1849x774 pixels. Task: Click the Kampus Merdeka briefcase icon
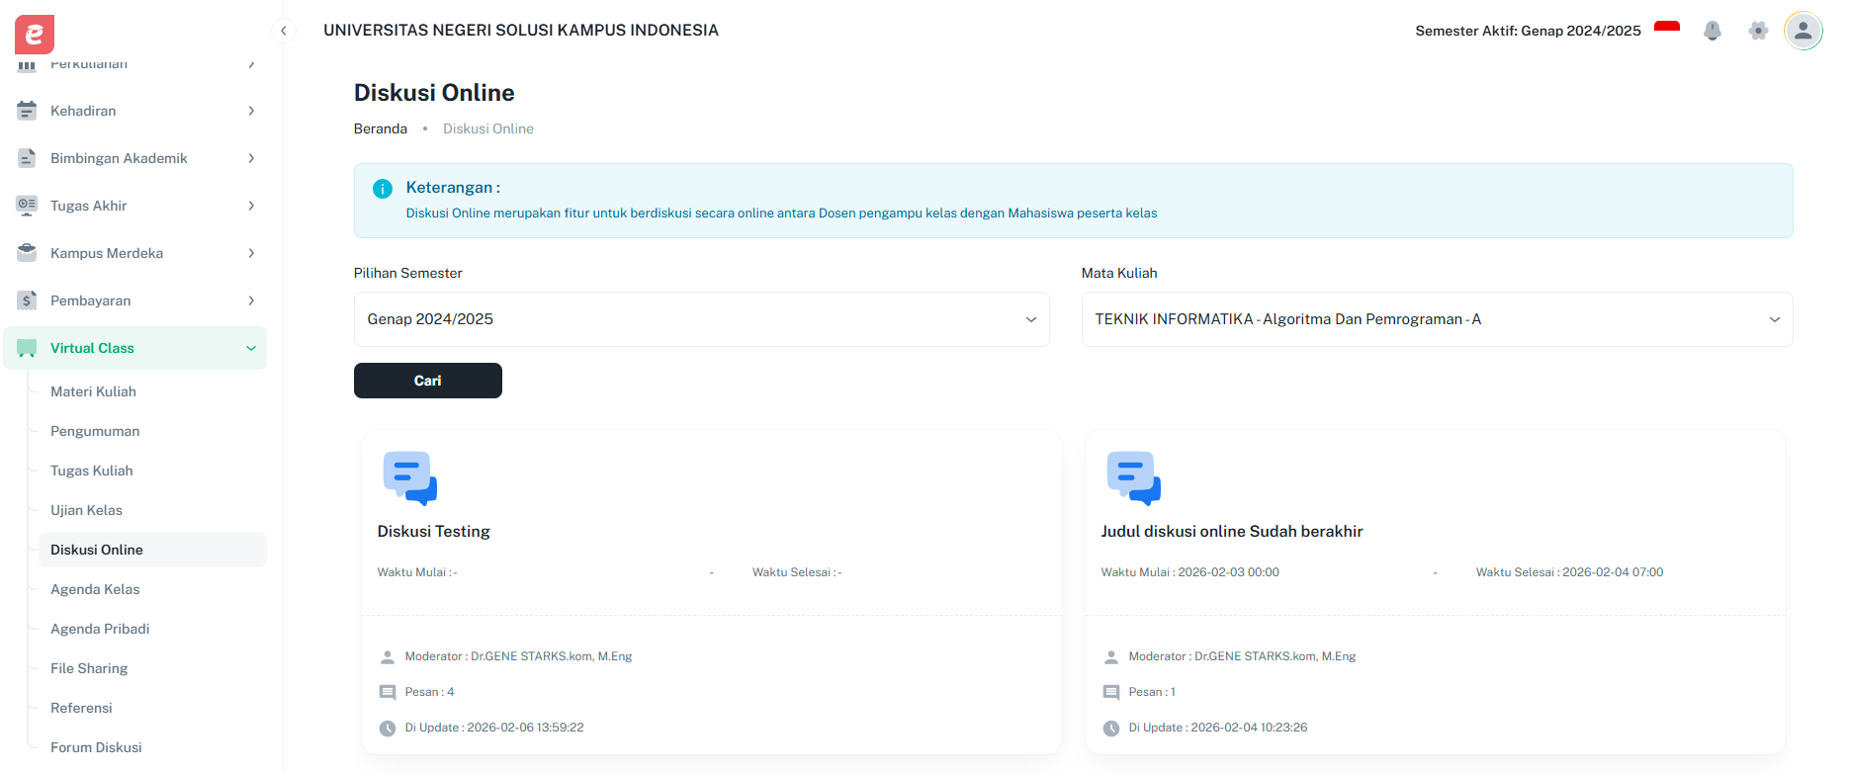pos(27,253)
